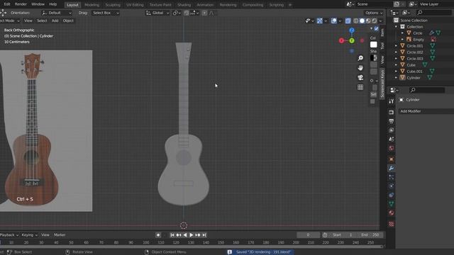The image size is (454, 255).
Task: Jump to the timeline end frame
Action: pos(204,235)
